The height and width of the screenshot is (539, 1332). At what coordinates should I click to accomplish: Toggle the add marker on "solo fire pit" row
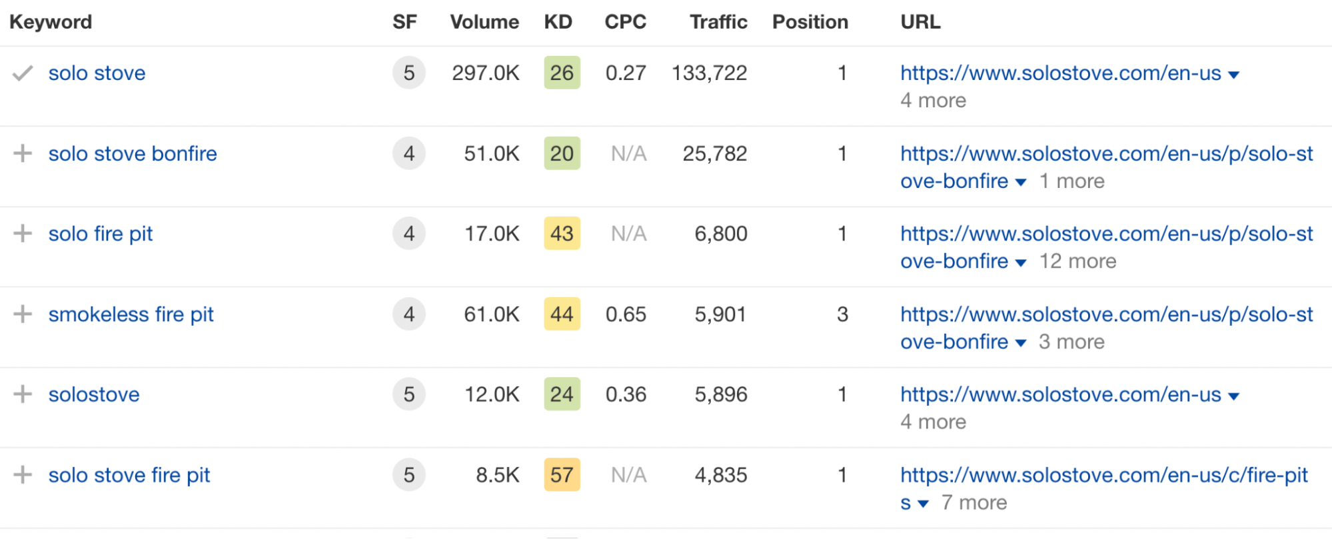click(x=23, y=234)
